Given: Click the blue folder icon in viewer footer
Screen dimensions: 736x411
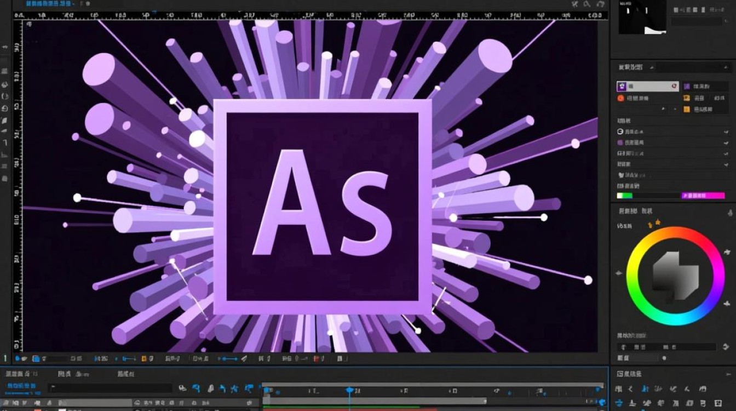Looking at the screenshot, I should point(36,359).
